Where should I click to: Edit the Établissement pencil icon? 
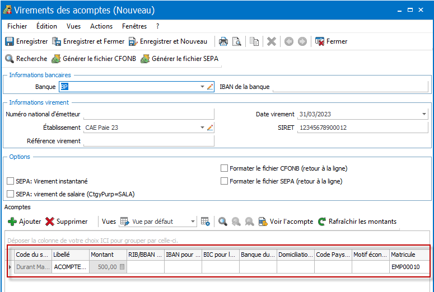(210, 128)
